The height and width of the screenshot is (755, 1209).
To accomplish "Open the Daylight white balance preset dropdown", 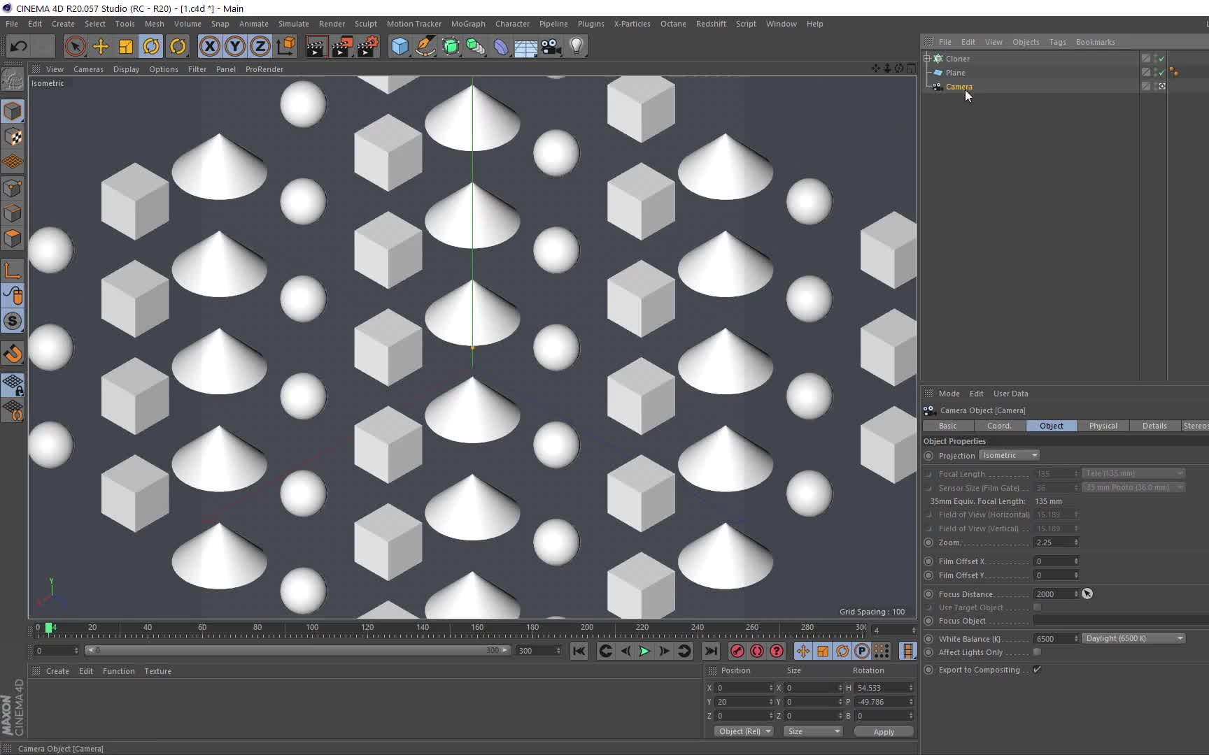I will (x=1133, y=638).
